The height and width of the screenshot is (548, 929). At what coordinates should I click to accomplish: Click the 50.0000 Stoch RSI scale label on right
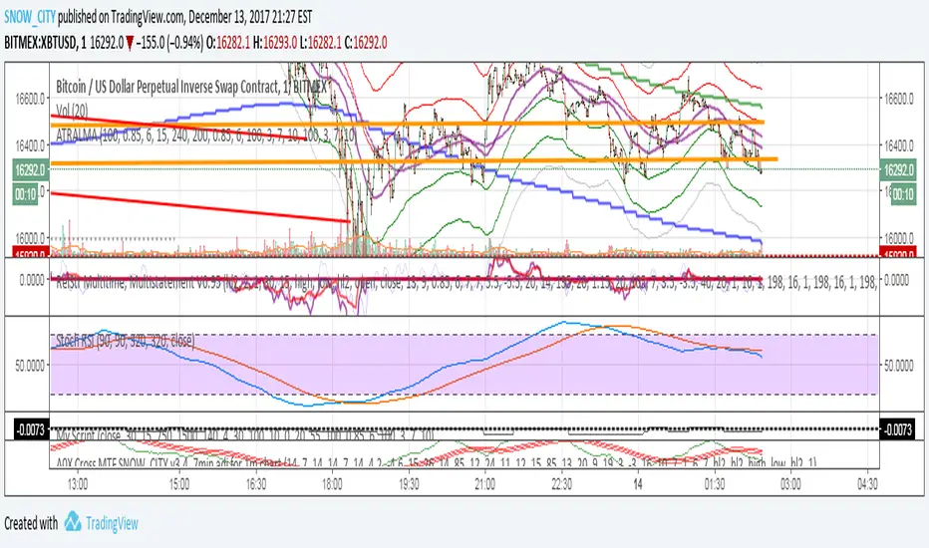point(899,366)
